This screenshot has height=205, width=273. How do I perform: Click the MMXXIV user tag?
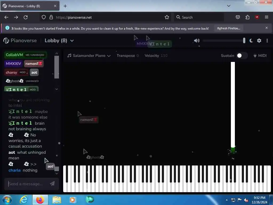[x=13, y=64]
